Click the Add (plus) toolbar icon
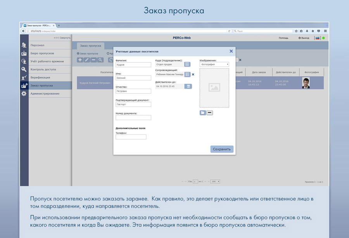 [x=80, y=60]
